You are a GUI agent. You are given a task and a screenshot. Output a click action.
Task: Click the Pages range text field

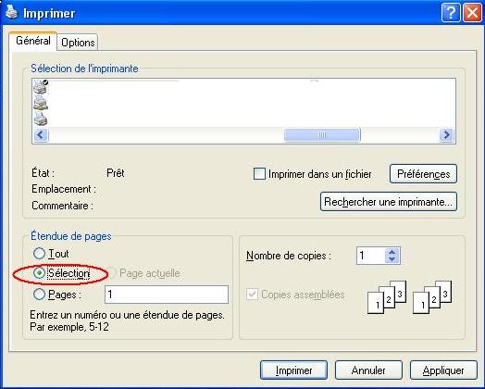pyautogui.click(x=167, y=295)
